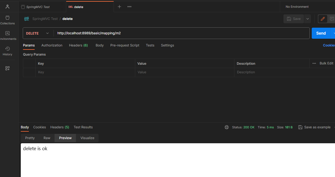This screenshot has height=177, width=335.
Task: Send the DELETE request
Action: point(321,33)
